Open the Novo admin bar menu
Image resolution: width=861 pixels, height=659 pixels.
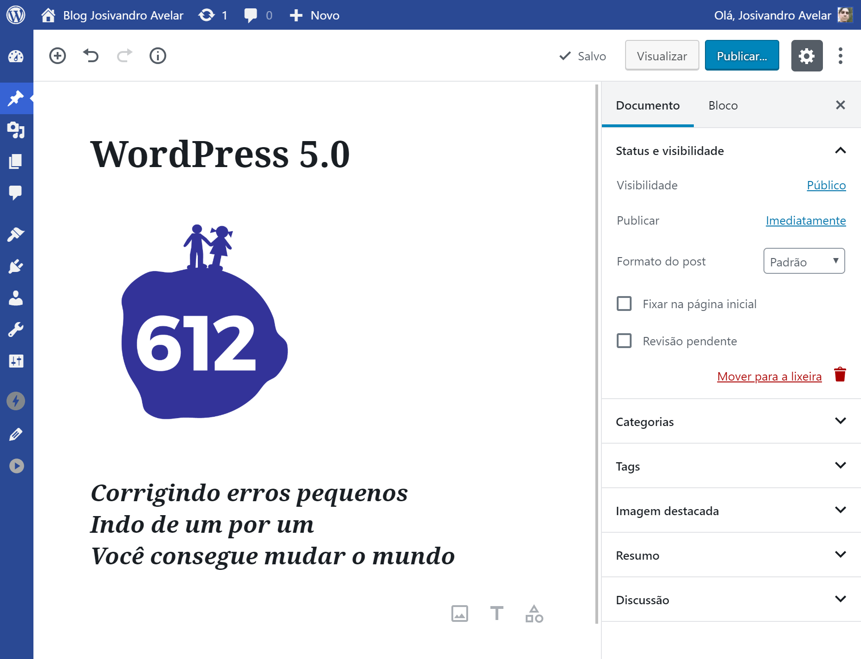tap(314, 15)
